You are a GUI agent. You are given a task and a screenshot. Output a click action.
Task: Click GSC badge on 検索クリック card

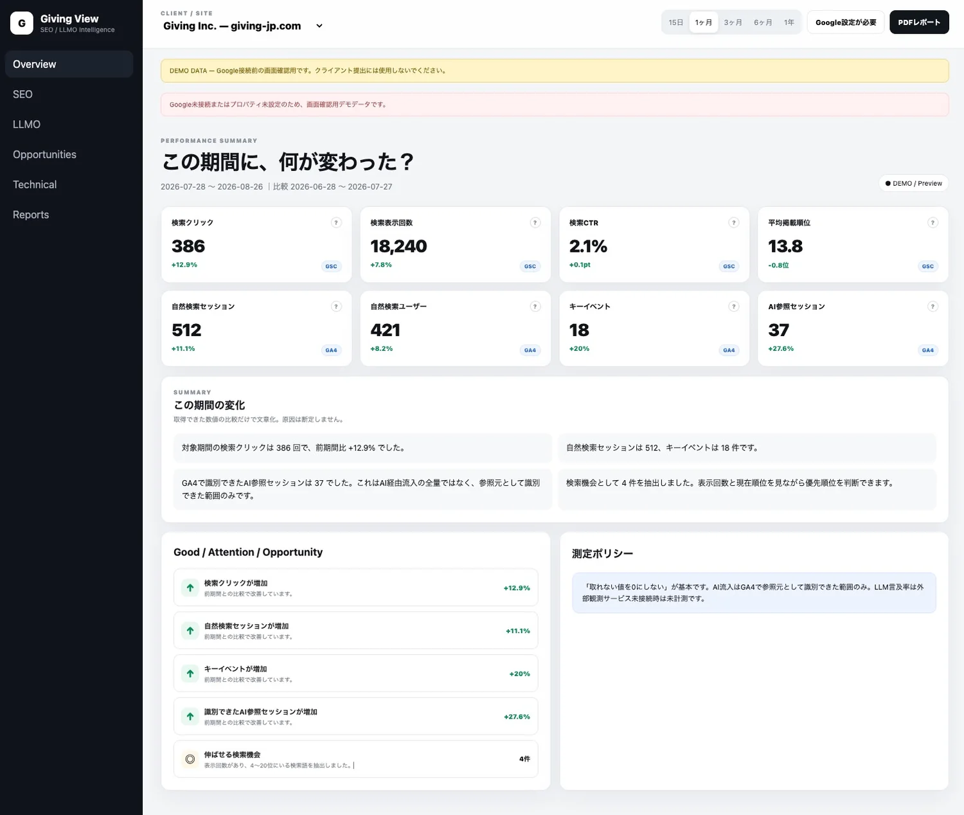pyautogui.click(x=331, y=266)
